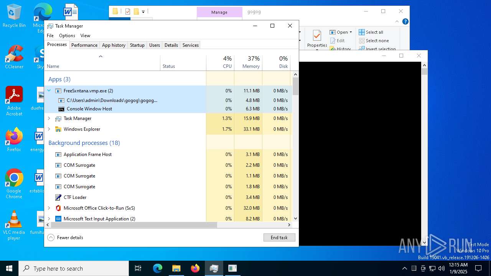Expand Microsoft Text Input Application row
The height and width of the screenshot is (276, 491).
coord(49,219)
